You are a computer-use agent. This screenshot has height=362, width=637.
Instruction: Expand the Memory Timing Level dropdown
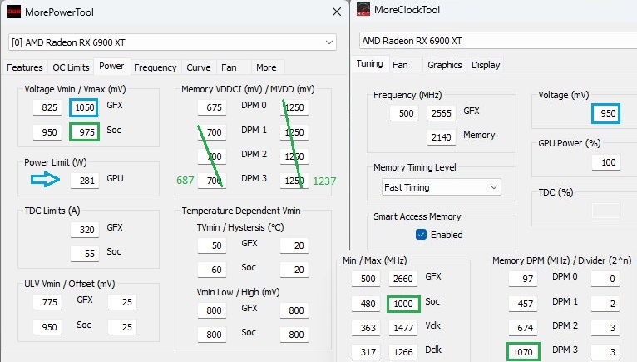(x=442, y=187)
